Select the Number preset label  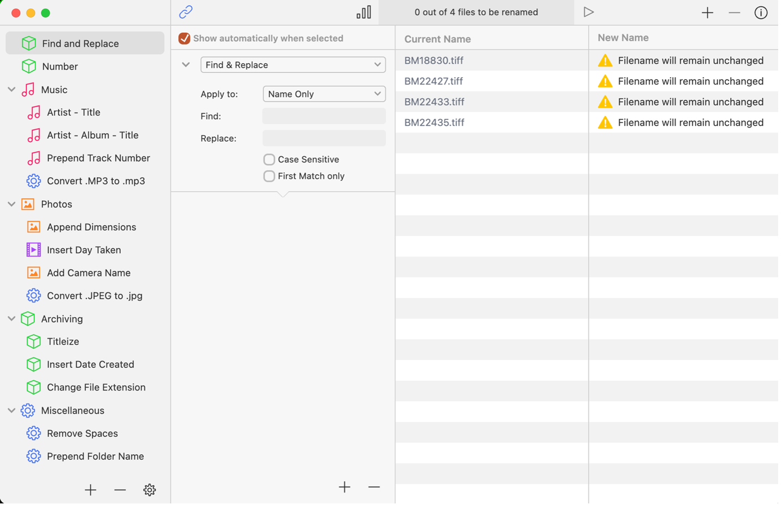click(x=60, y=66)
